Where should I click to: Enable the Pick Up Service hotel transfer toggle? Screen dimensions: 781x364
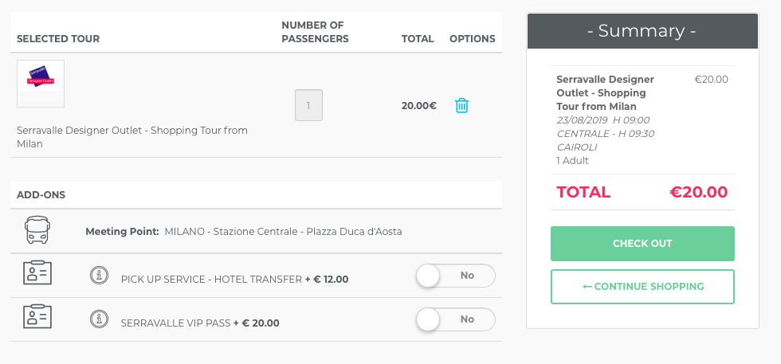coord(456,276)
